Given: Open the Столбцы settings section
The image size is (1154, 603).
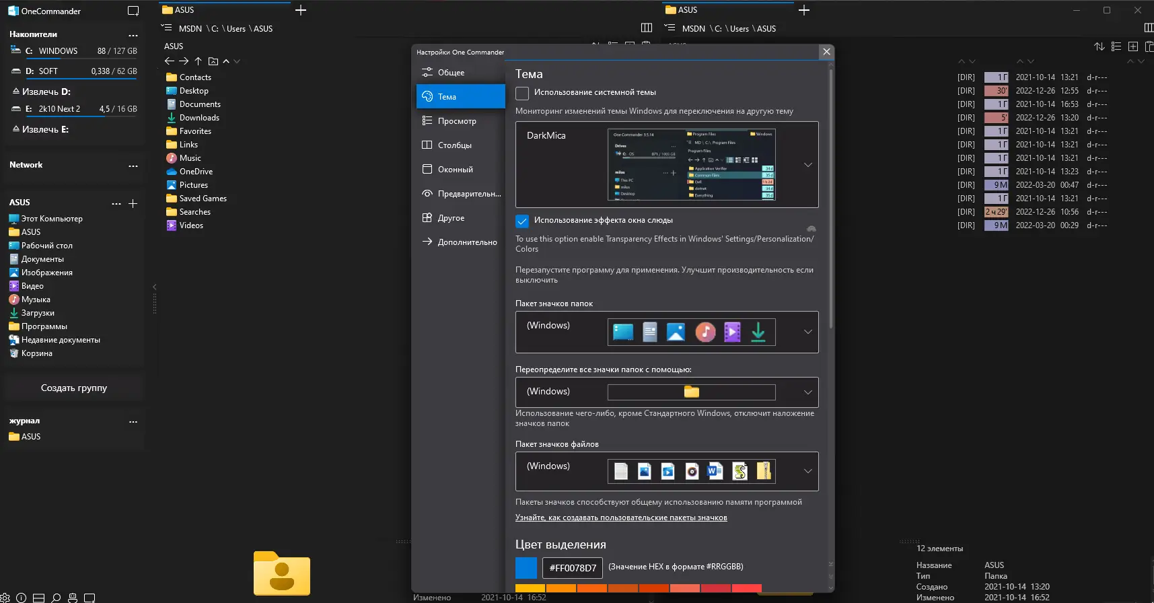Looking at the screenshot, I should [454, 145].
